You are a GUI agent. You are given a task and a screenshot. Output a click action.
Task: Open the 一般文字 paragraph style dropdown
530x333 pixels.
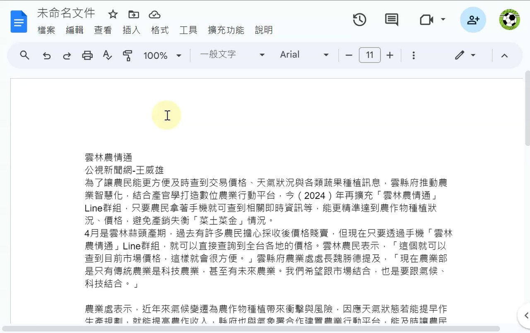point(232,55)
